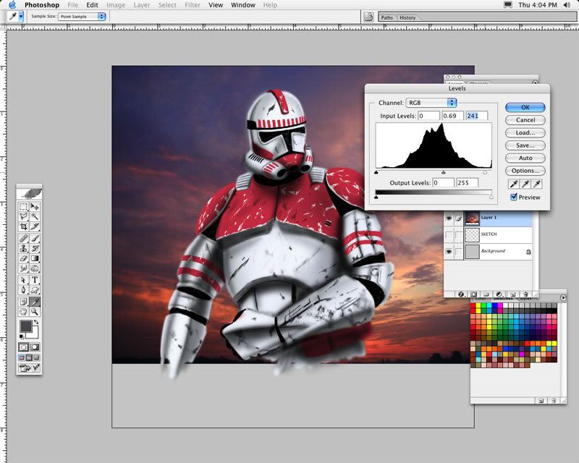Select the Pen tool
Screen dimensions: 579x463
pos(23,290)
